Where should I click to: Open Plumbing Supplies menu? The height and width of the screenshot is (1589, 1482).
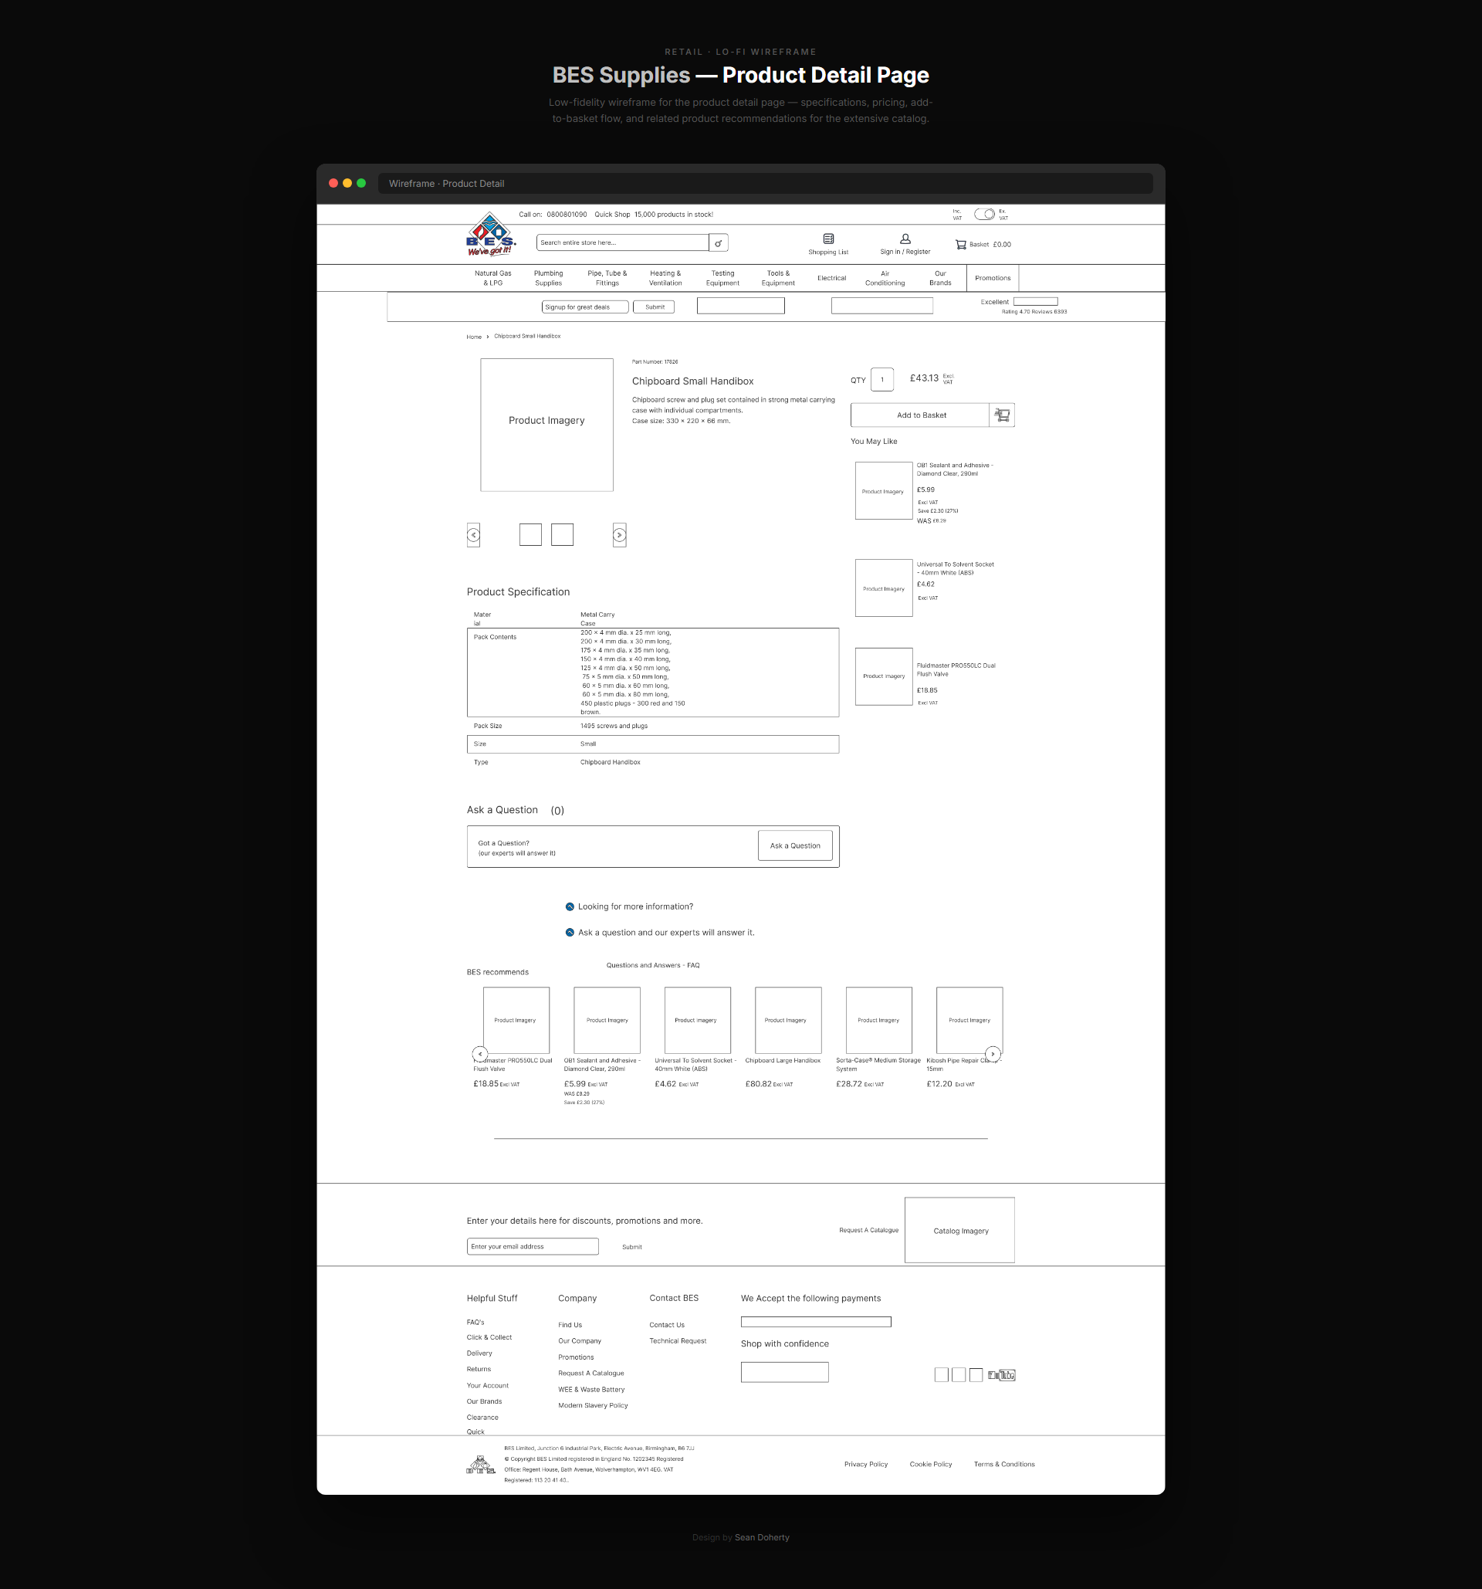click(548, 278)
